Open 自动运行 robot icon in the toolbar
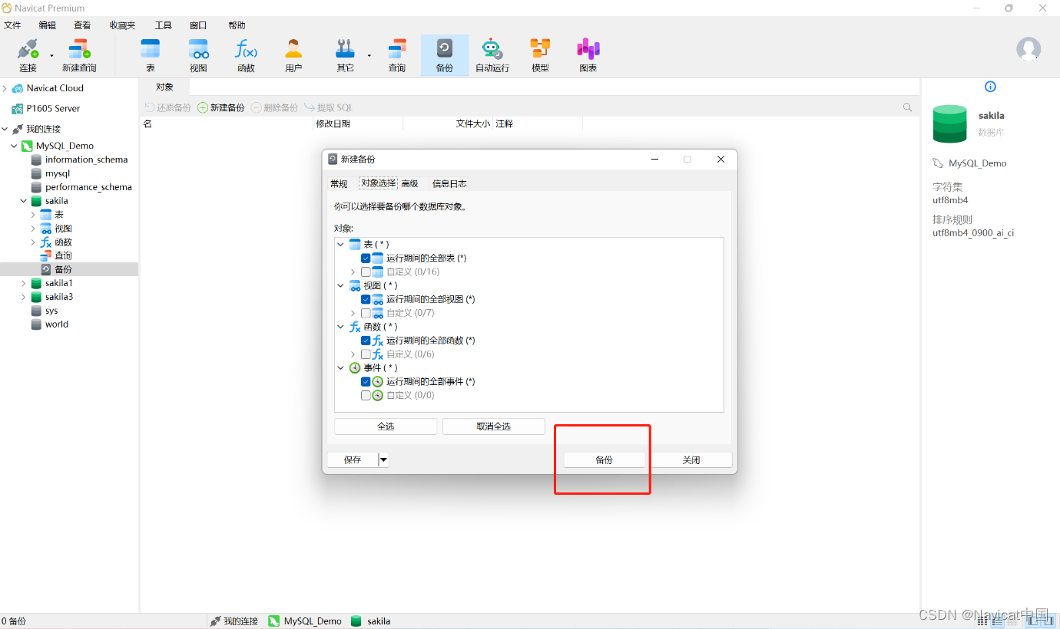The image size is (1060, 629). [x=492, y=49]
